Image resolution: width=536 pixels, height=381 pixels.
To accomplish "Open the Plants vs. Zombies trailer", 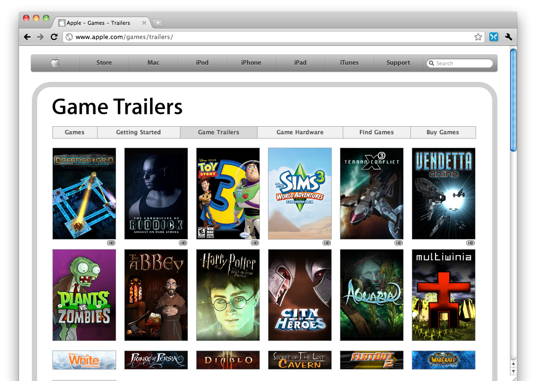I will [x=84, y=295].
